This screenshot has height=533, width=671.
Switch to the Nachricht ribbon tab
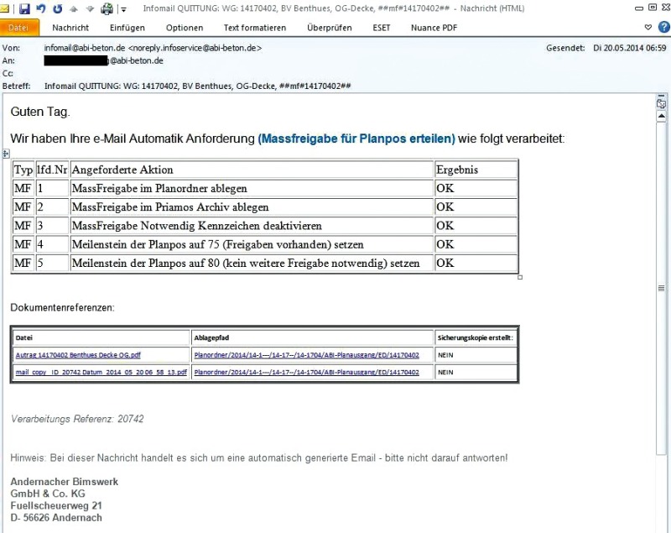tap(70, 28)
